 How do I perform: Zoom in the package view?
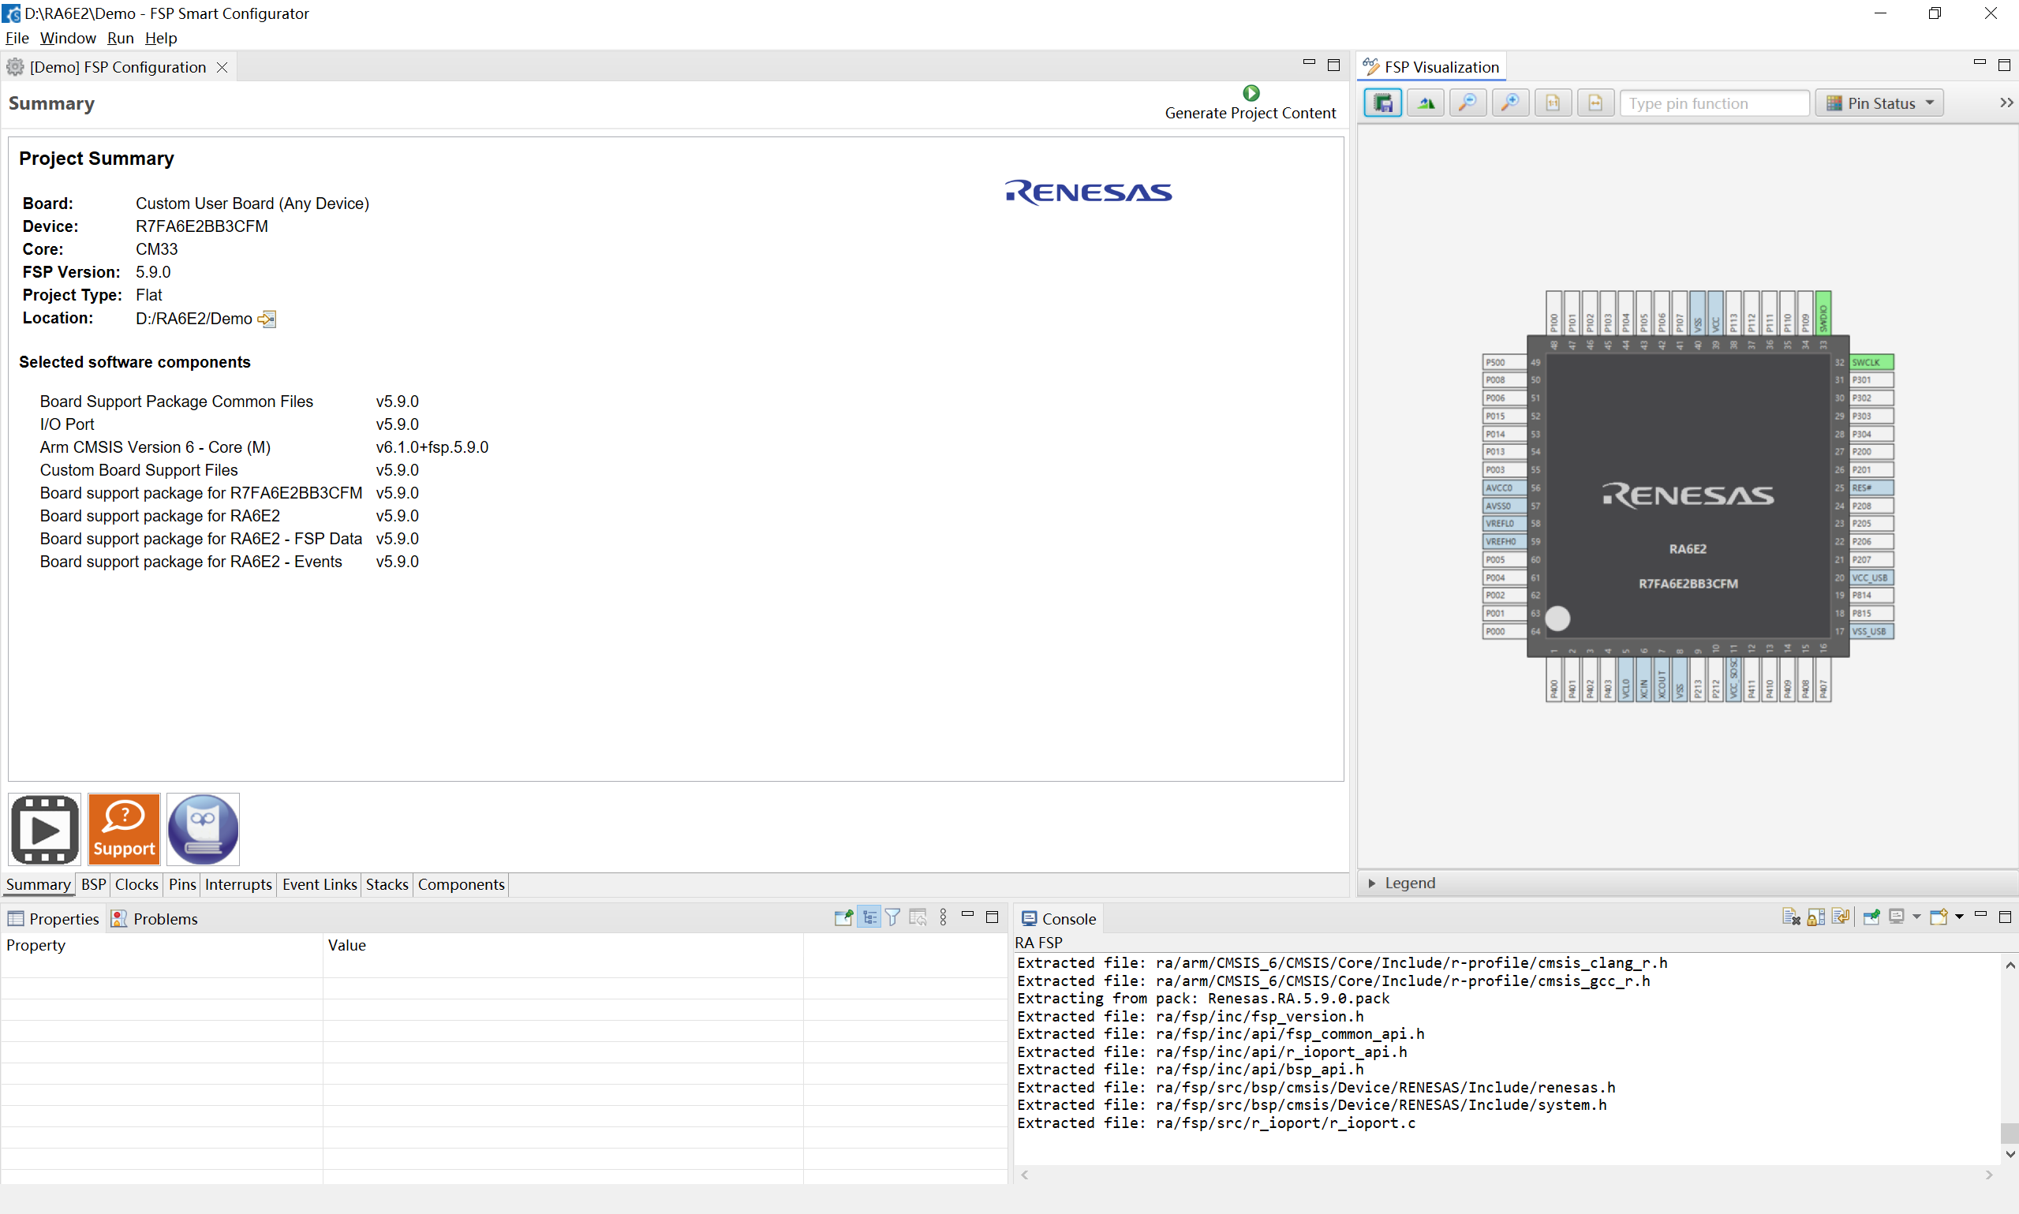tap(1510, 103)
